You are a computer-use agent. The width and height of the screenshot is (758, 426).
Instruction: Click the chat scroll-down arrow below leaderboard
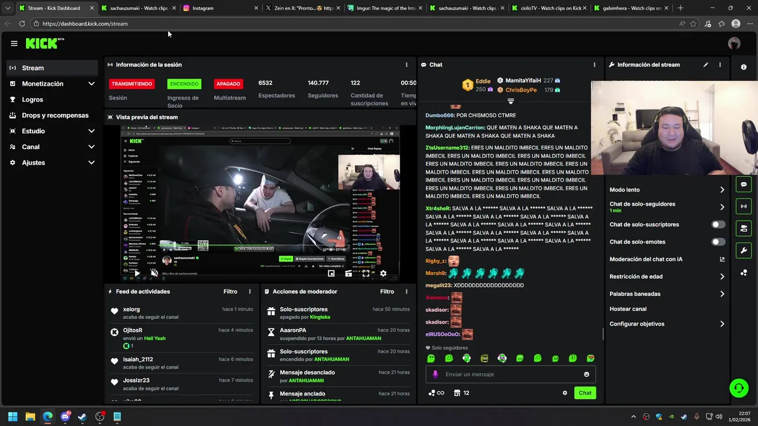point(510,102)
